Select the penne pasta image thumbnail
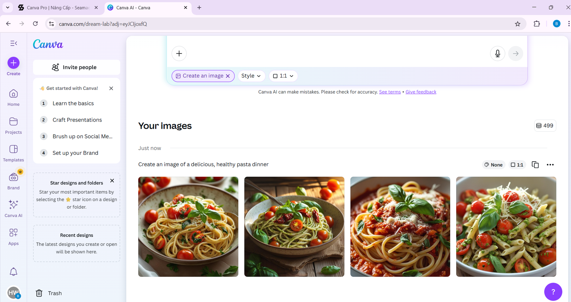This screenshot has width=571, height=302. (x=506, y=226)
